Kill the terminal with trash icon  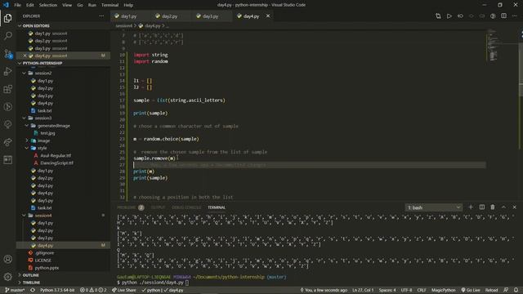[x=493, y=207]
